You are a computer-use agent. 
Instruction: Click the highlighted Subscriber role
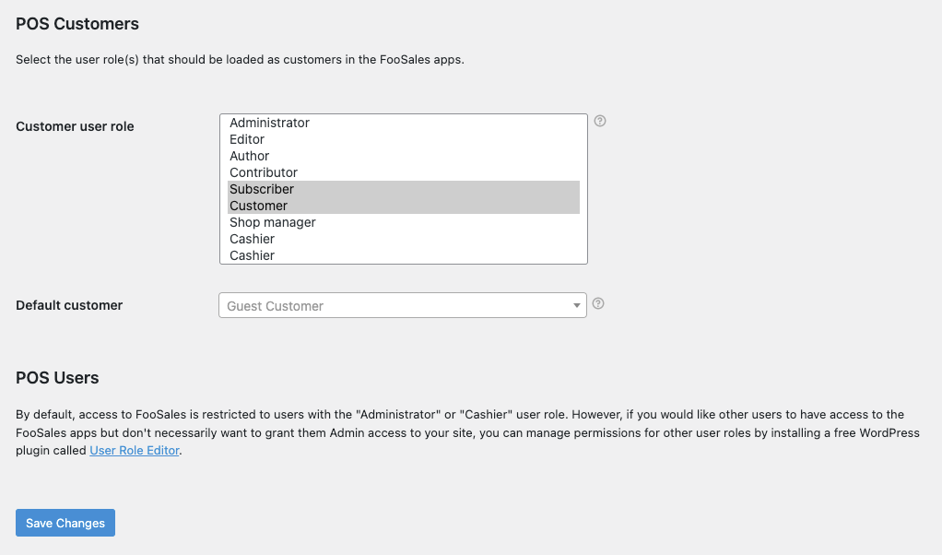[262, 189]
